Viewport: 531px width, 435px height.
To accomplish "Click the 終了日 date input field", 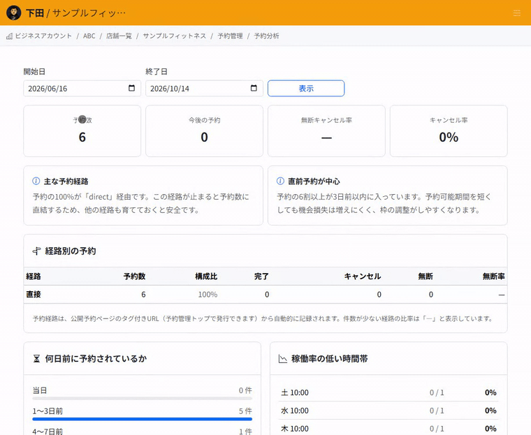I will coord(204,89).
